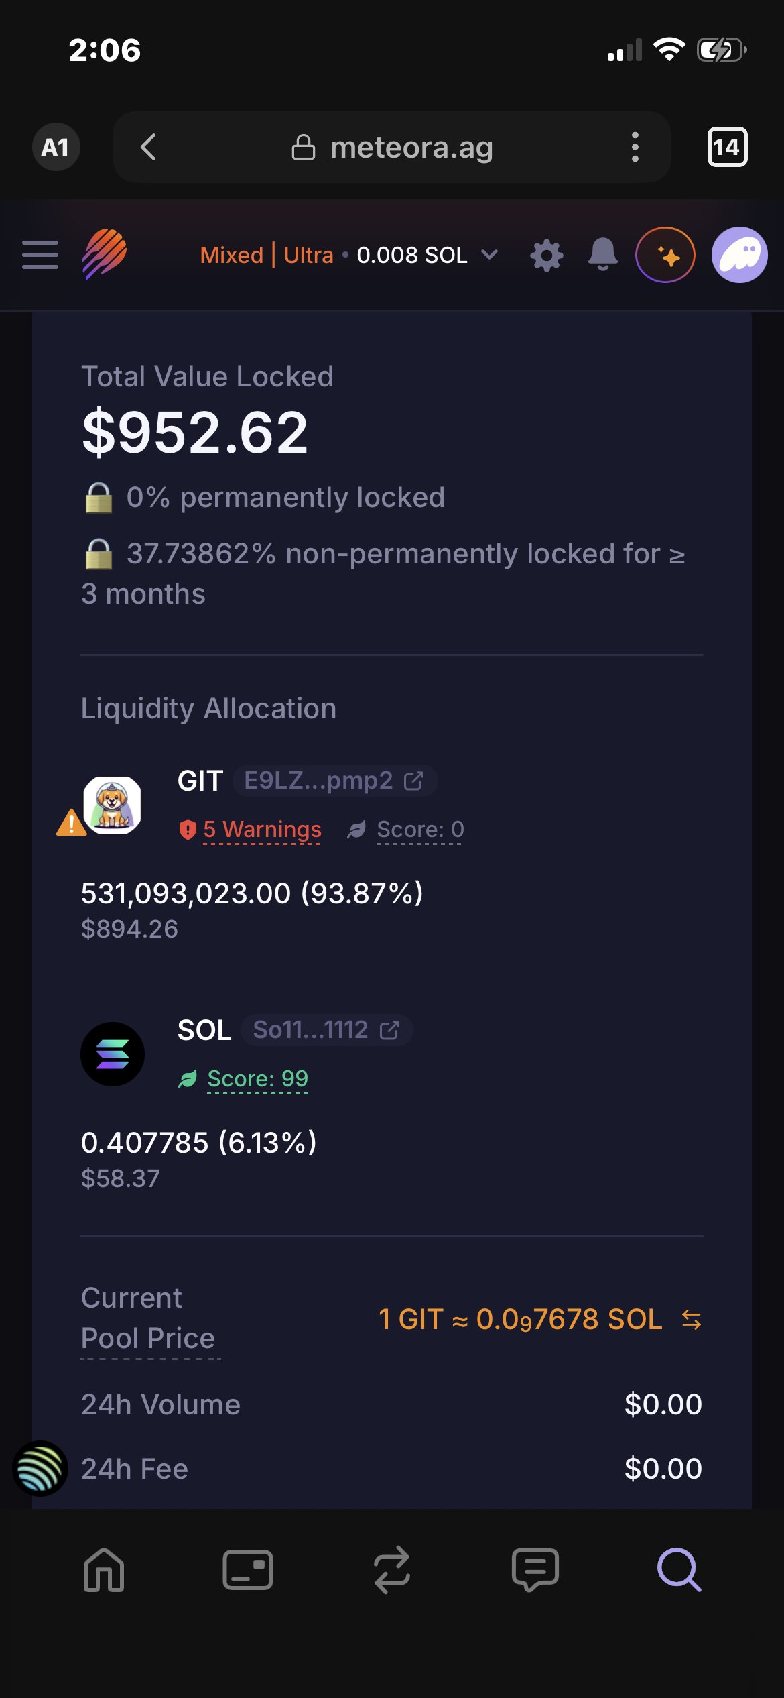Go back in the browser
This screenshot has height=1698, width=784.
149,147
